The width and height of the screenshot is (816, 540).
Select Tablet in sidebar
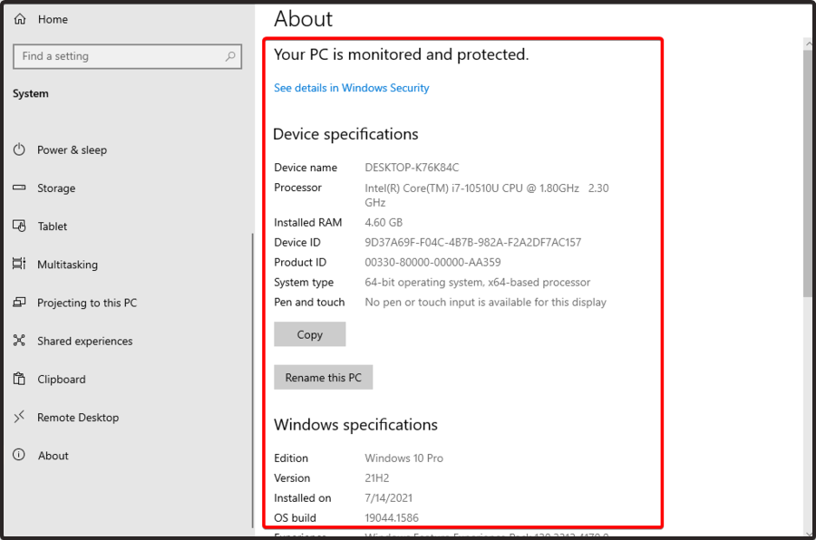pyautogui.click(x=52, y=227)
